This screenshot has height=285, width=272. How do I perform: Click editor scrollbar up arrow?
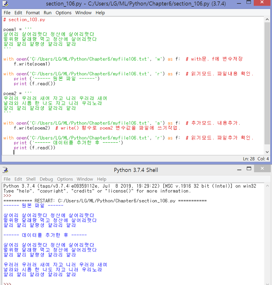click(267, 19)
